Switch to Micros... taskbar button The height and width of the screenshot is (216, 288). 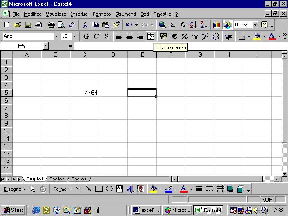pos(177,210)
